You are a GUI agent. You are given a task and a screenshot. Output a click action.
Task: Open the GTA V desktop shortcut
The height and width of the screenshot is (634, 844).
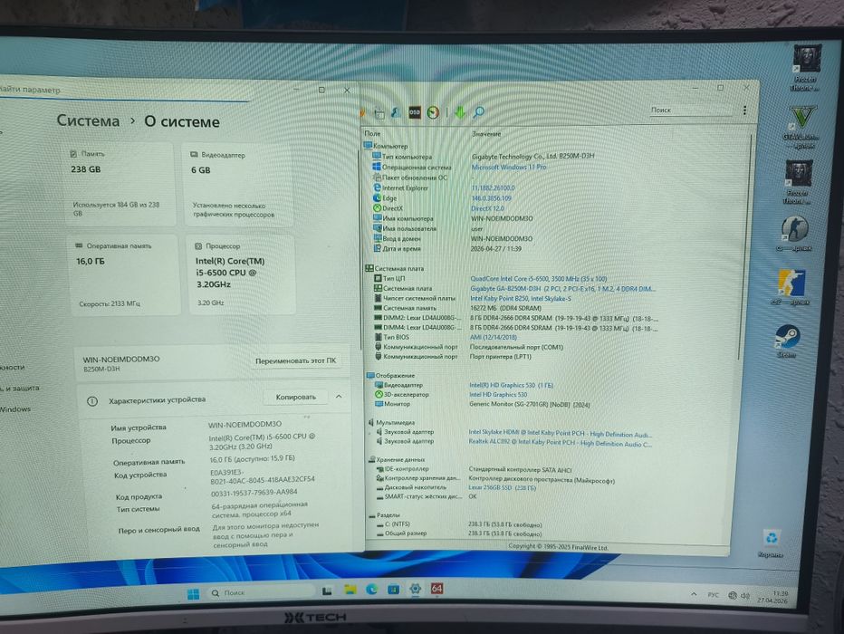pyautogui.click(x=802, y=127)
